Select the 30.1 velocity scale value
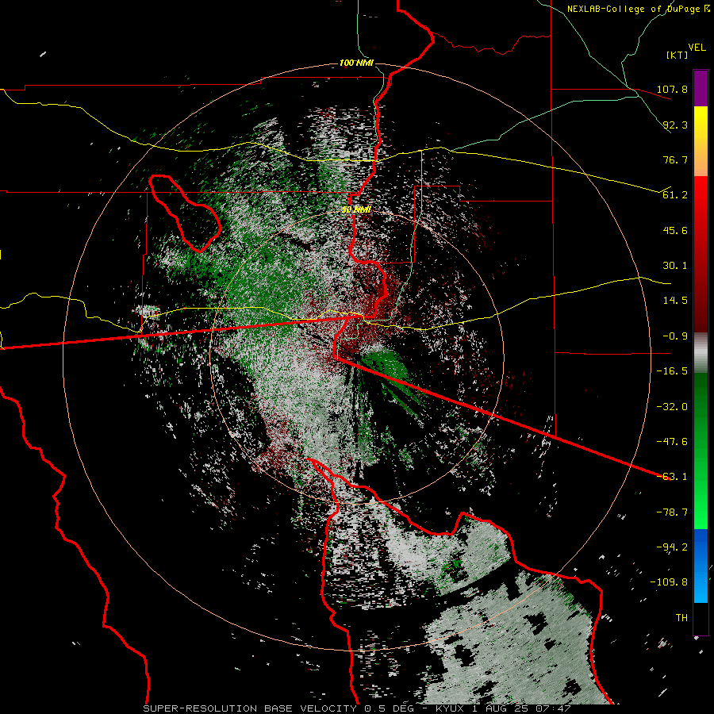Image resolution: width=714 pixels, height=714 pixels. [675, 265]
